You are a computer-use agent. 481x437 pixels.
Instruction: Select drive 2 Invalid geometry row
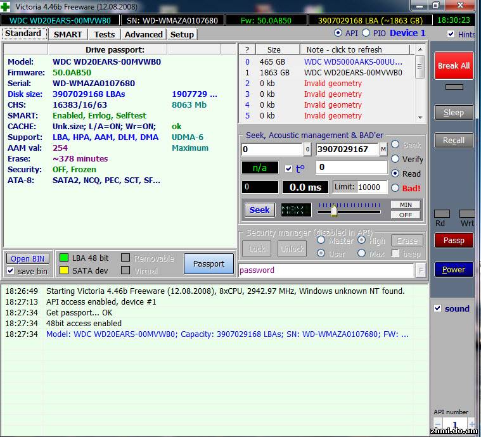(327, 84)
